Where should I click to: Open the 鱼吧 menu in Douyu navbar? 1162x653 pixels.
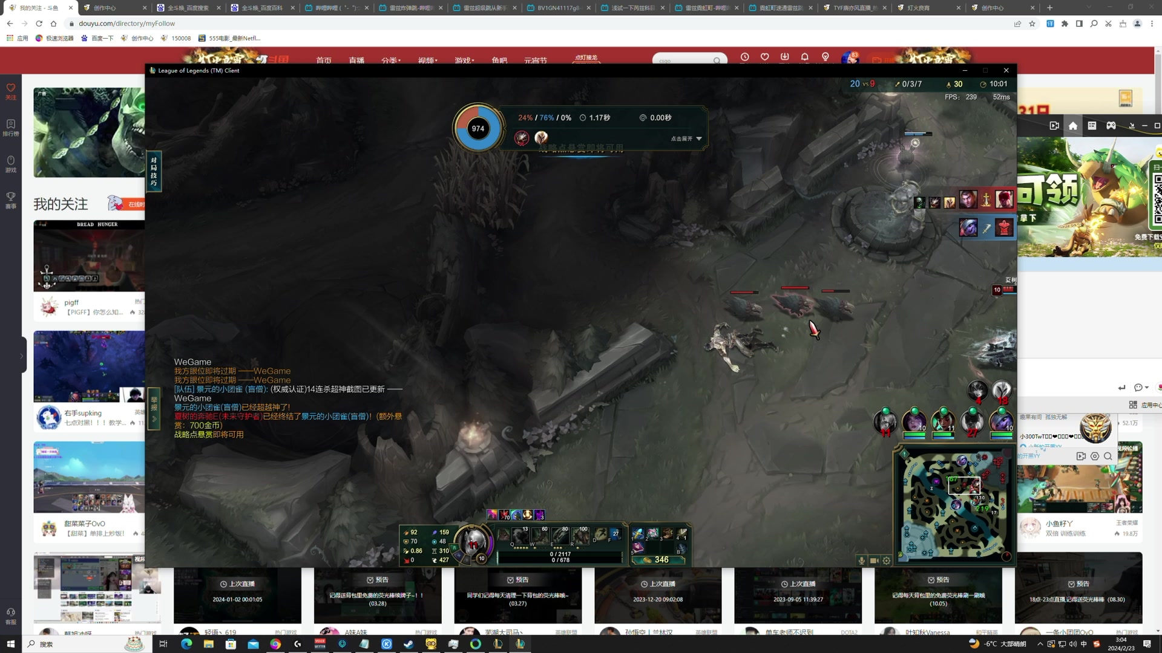(x=499, y=60)
